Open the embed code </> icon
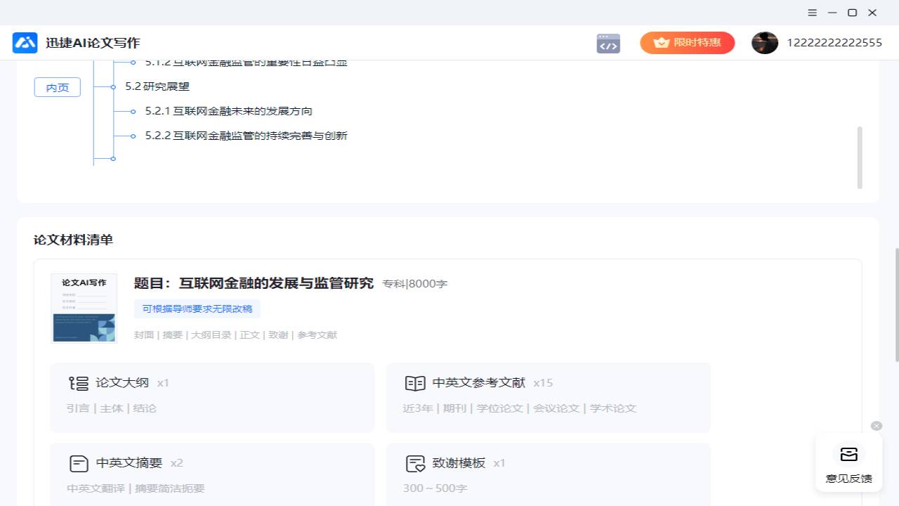This screenshot has height=506, width=899. [608, 43]
